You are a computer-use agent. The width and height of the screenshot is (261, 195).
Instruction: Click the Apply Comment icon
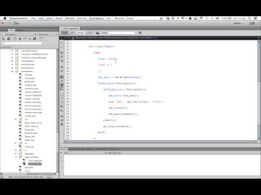(x=62, y=94)
